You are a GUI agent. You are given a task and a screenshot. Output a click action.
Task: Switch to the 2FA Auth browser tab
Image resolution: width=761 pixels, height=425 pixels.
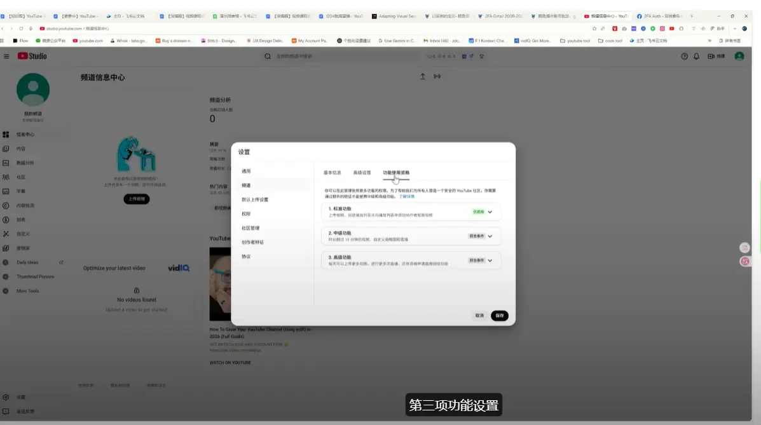point(659,16)
